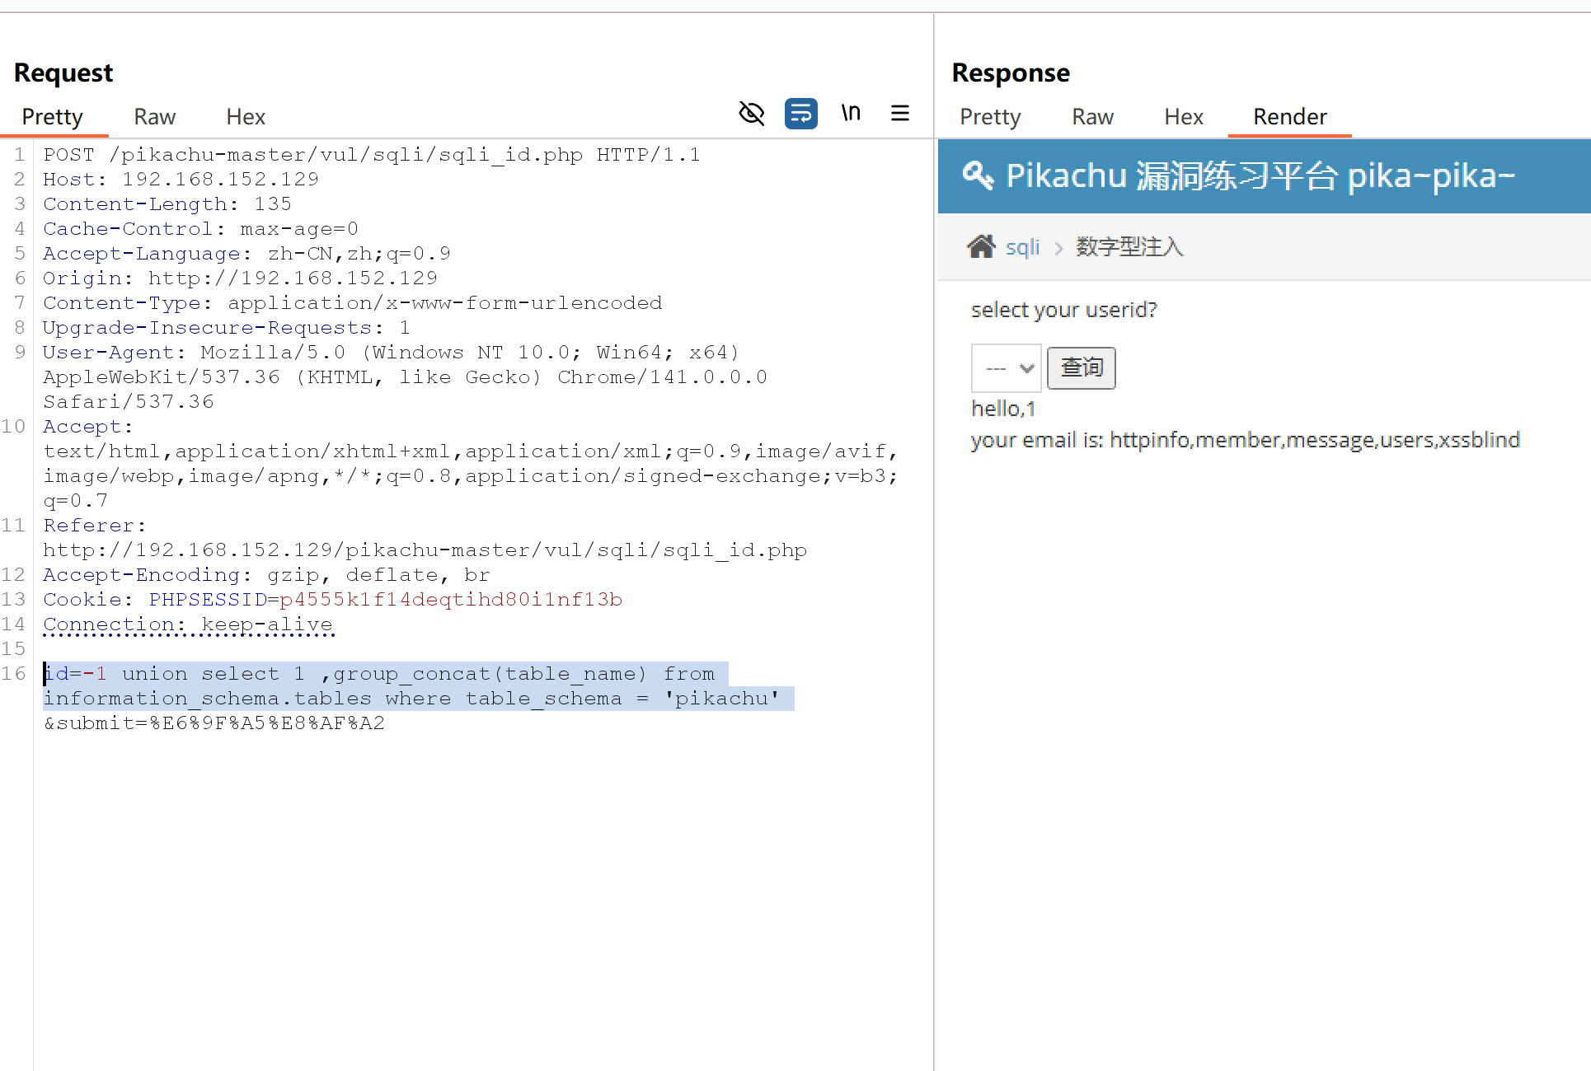Click the Pikachu 漏洞练习平台 header title
The image size is (1591, 1071).
pos(1260,176)
